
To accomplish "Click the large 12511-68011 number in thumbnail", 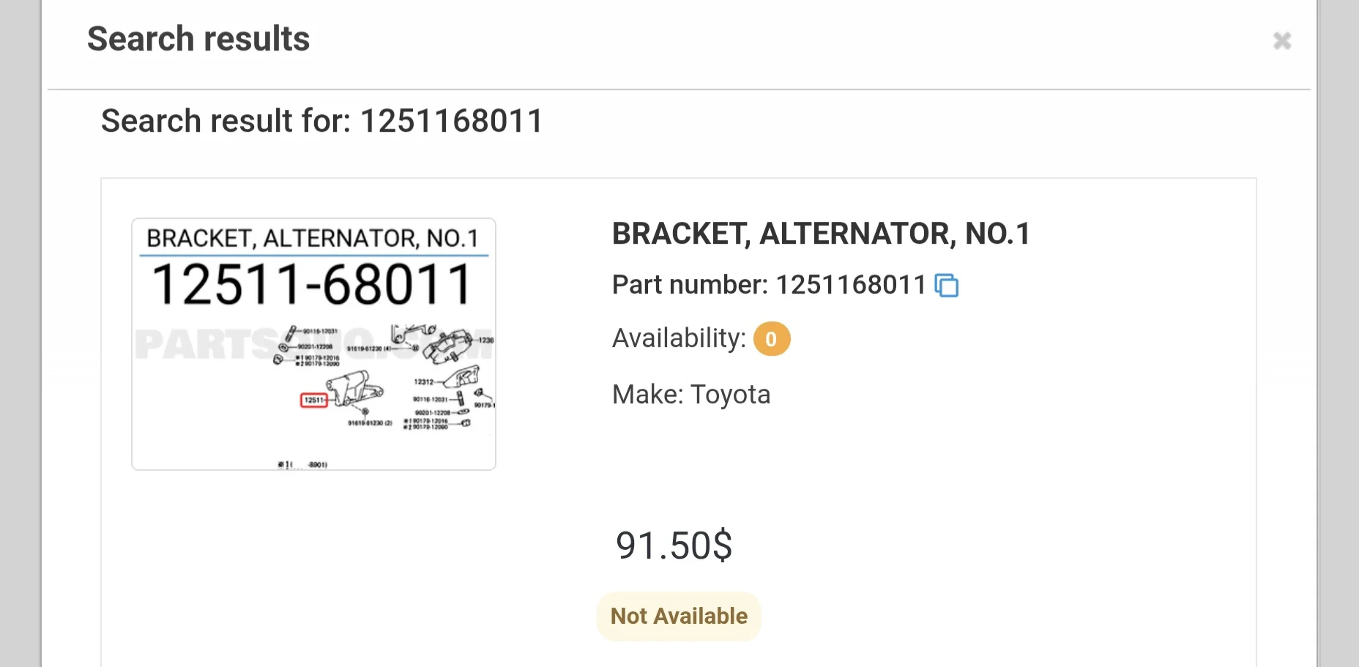I will tap(313, 285).
